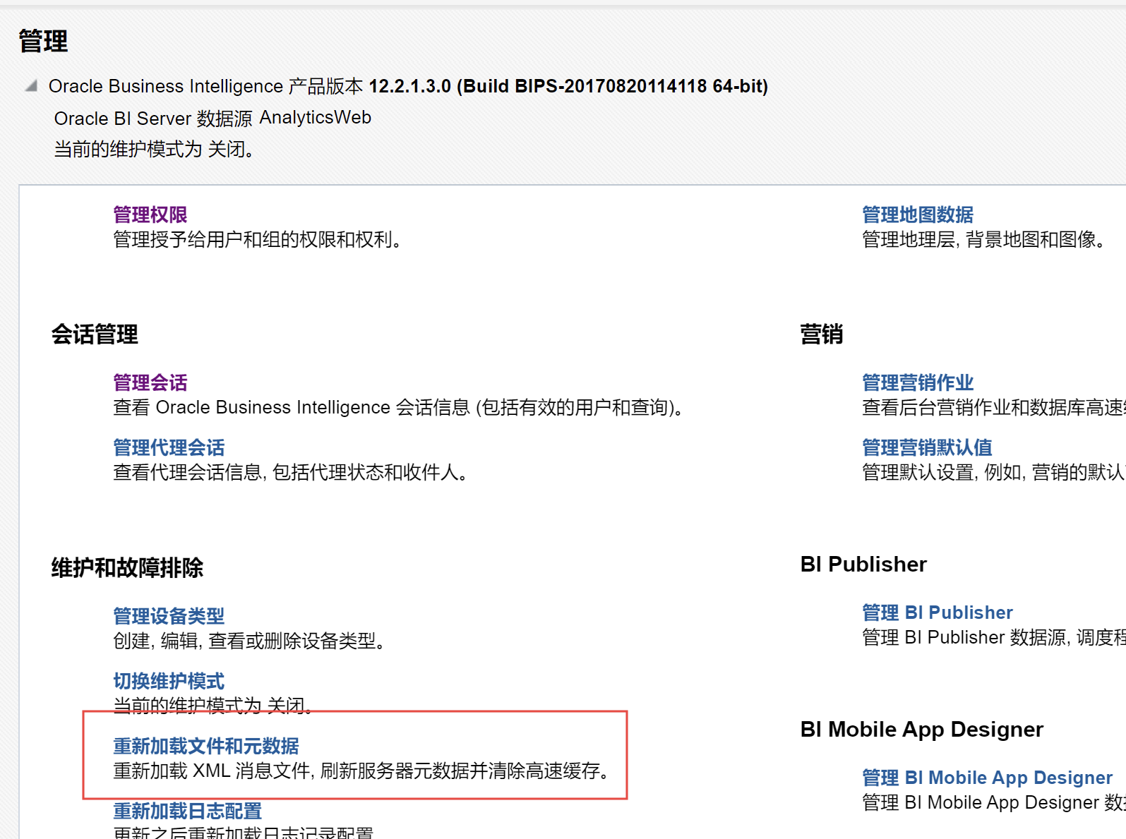1126x839 pixels.
Task: Open the 管理营销默认值 link
Action: pos(927,447)
